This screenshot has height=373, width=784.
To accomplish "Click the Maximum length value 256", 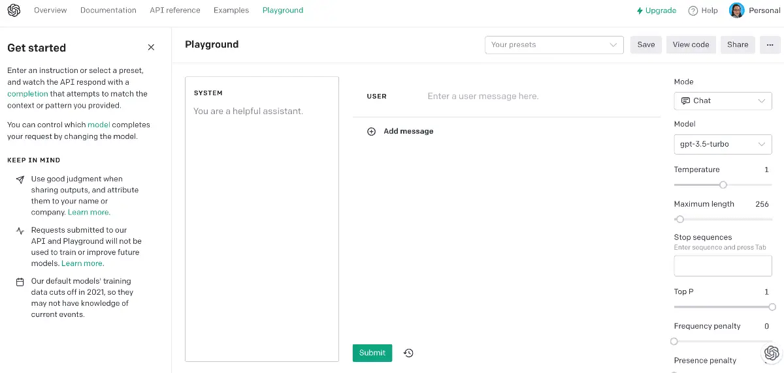I will [762, 204].
